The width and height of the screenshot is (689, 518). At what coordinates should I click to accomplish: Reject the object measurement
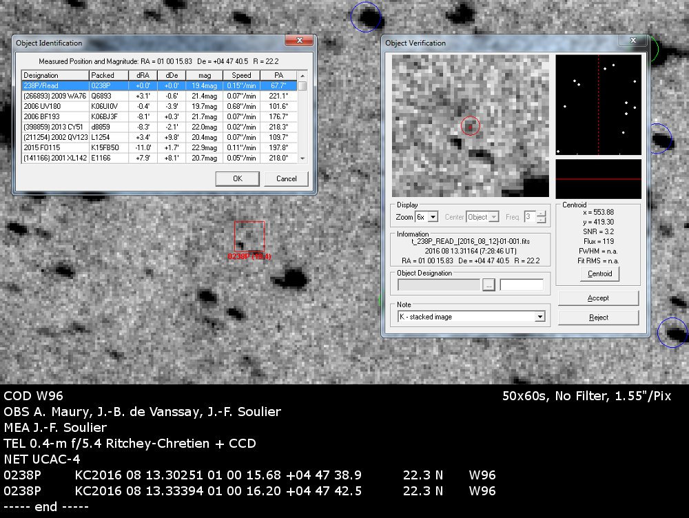(598, 318)
